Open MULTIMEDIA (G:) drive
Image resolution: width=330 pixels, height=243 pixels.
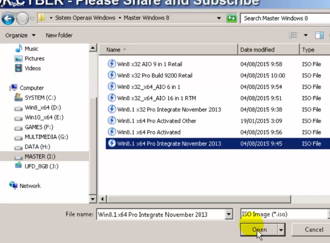tap(41, 137)
